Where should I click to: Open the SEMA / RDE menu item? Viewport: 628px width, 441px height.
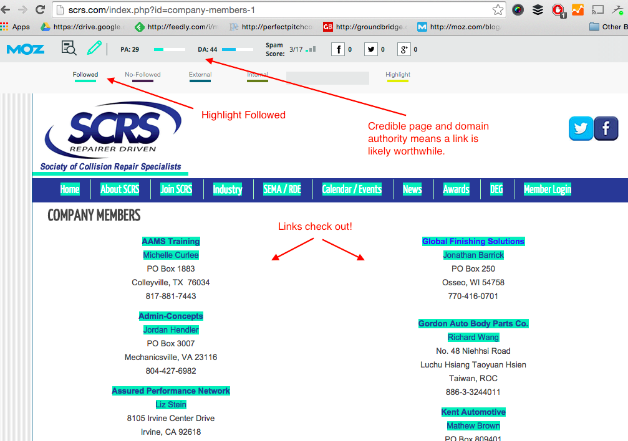click(x=282, y=189)
